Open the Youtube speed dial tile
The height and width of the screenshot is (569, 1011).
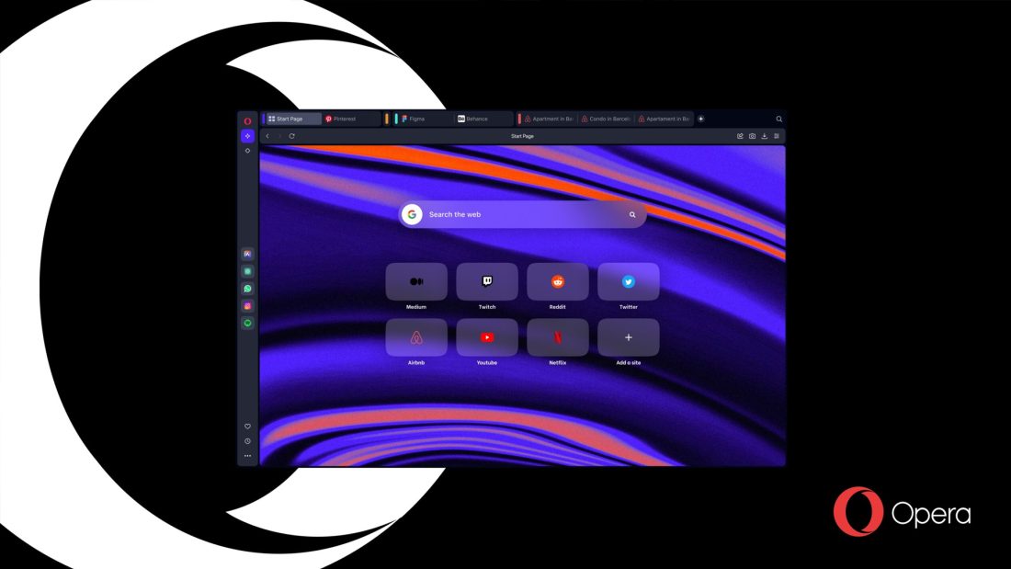pos(487,337)
